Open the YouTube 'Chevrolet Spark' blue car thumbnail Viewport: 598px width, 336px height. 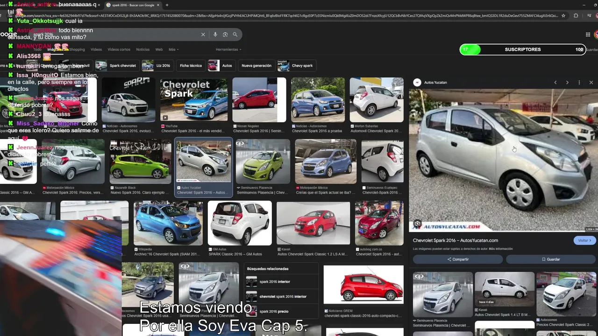(194, 100)
